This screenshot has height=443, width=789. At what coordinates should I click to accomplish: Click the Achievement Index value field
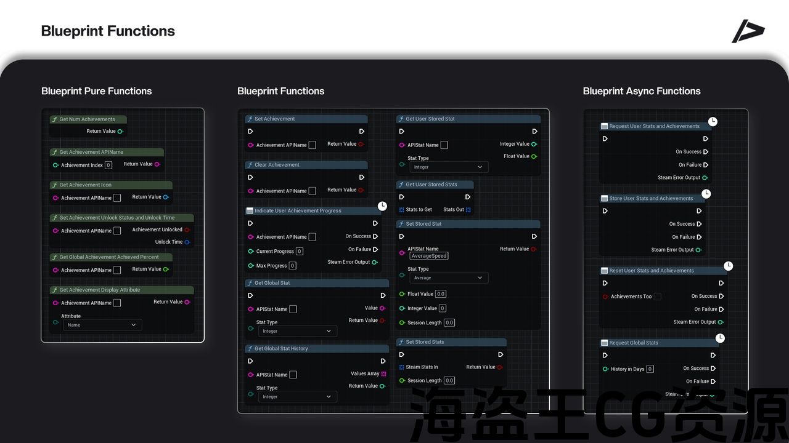(108, 165)
